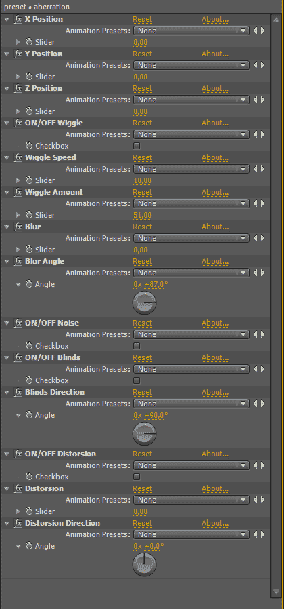This screenshot has height=609, width=284.
Task: Toggle the fx icon for Distorsion Direction
Action: (x=18, y=523)
